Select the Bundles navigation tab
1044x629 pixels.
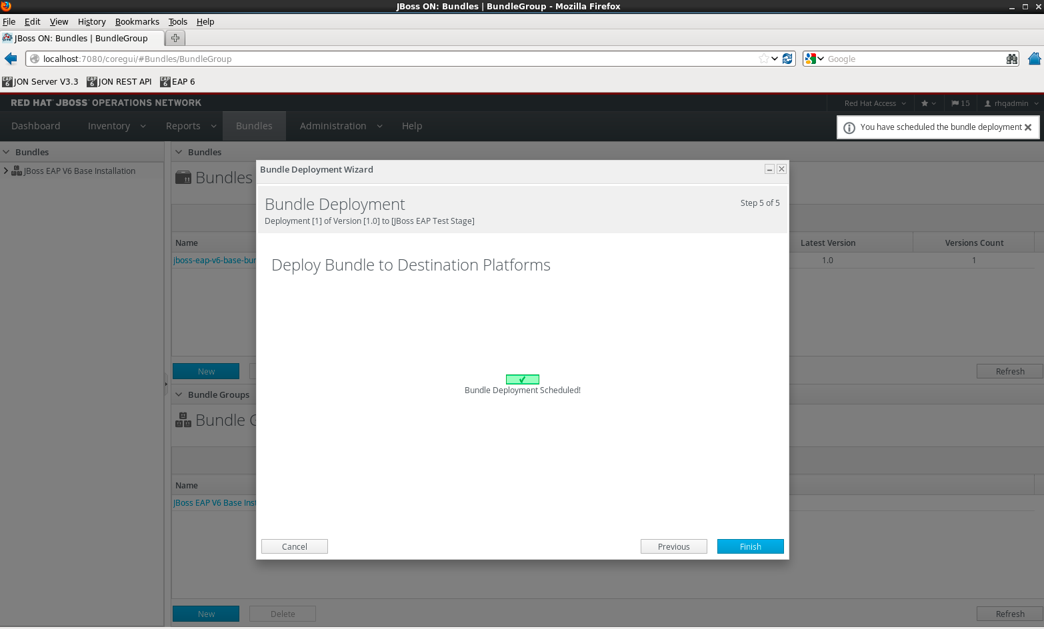pyautogui.click(x=254, y=126)
